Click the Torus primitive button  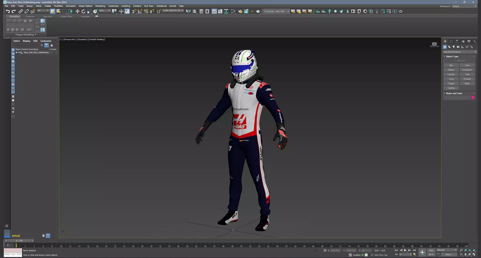click(451, 79)
